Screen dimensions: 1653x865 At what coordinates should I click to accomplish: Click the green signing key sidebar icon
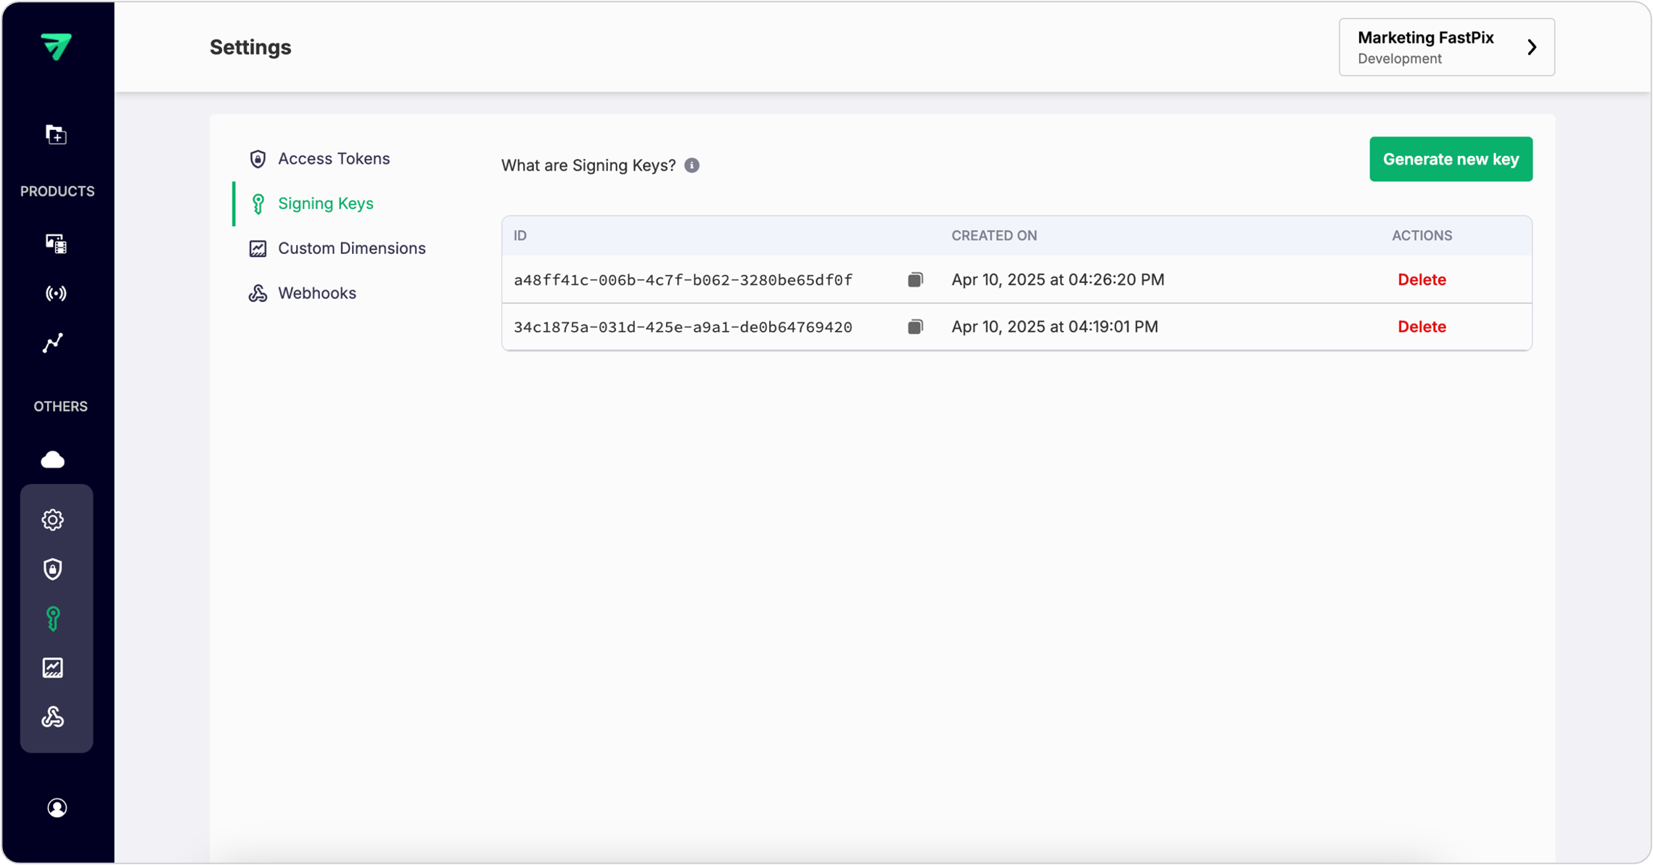coord(53,618)
